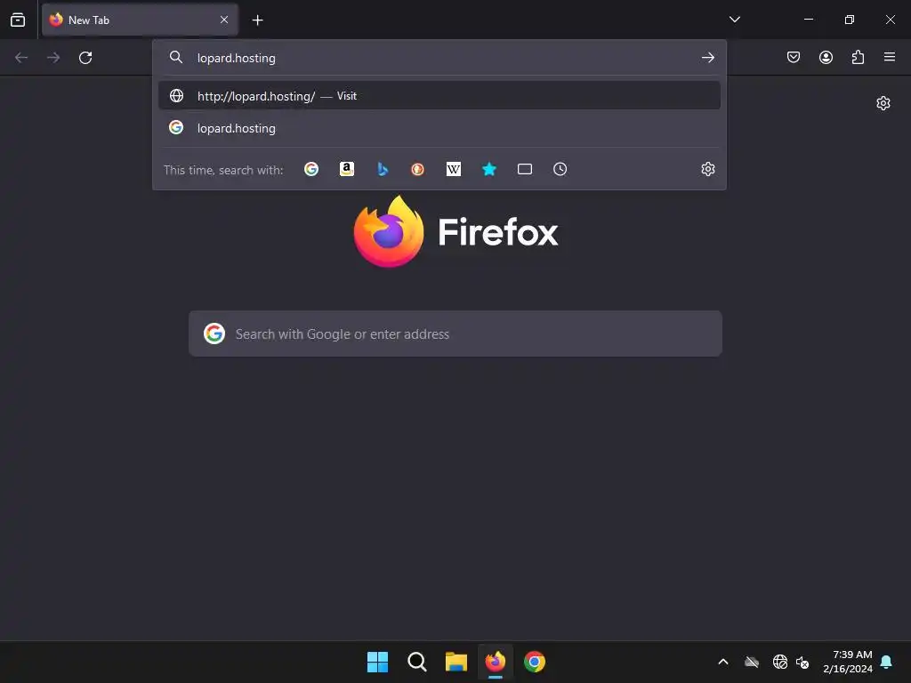The image size is (911, 683).
Task: Open the 7:39 AM clock and calendar
Action: click(x=848, y=662)
